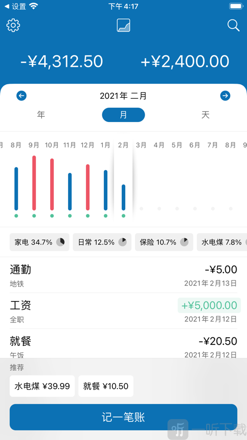Return to 设置 via back arrow

tap(15, 6)
